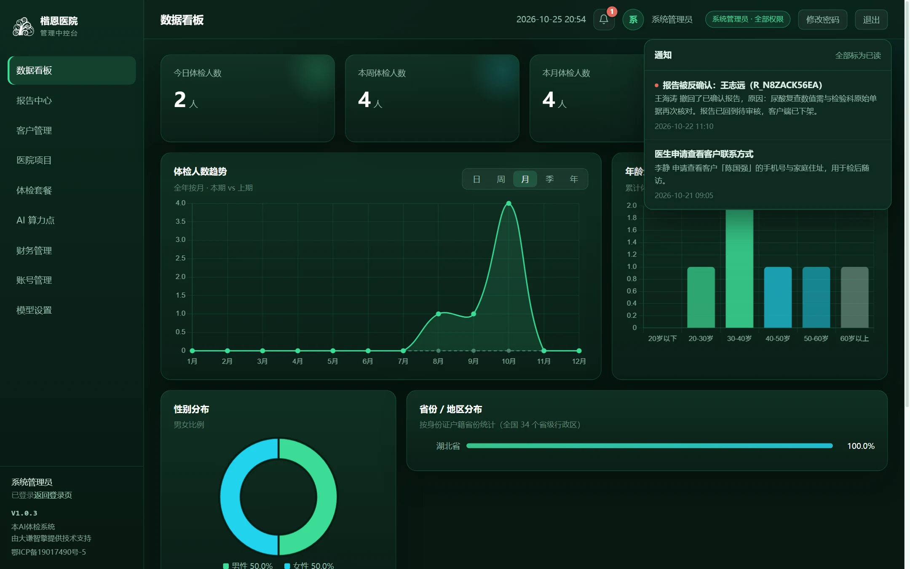The height and width of the screenshot is (569, 910).
Task: Click the 女性 legend color marker
Action: (x=287, y=566)
